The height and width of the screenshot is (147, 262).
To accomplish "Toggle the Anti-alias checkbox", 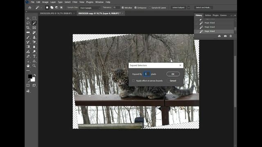I will 123,8.
